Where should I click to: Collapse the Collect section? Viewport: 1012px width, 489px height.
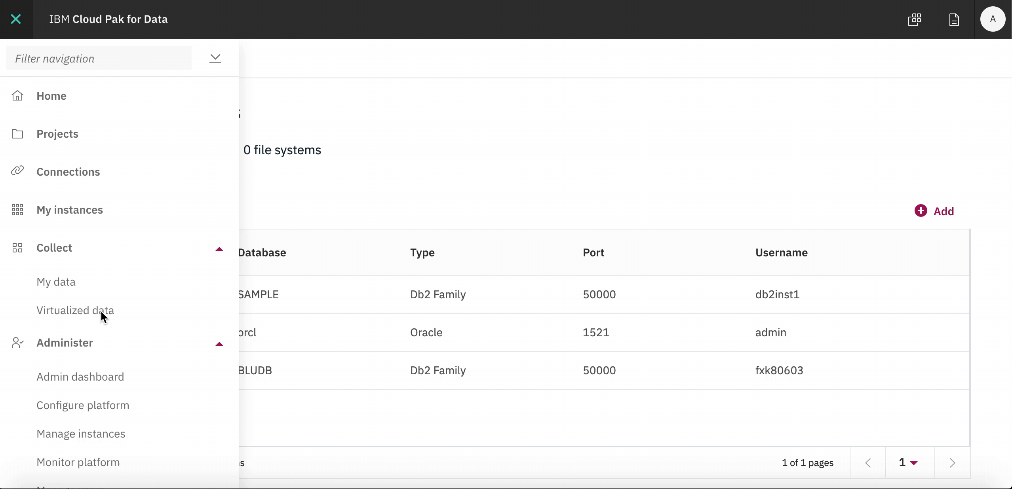219,248
